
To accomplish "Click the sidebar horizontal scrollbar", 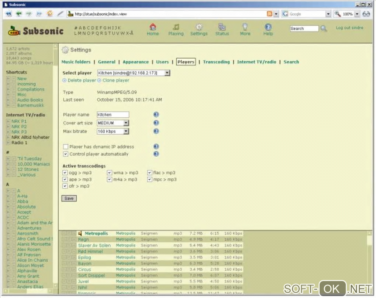I will click(28, 291).
